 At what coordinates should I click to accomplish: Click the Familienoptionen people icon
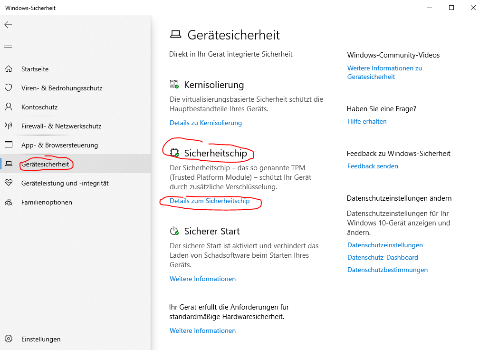(x=8, y=202)
